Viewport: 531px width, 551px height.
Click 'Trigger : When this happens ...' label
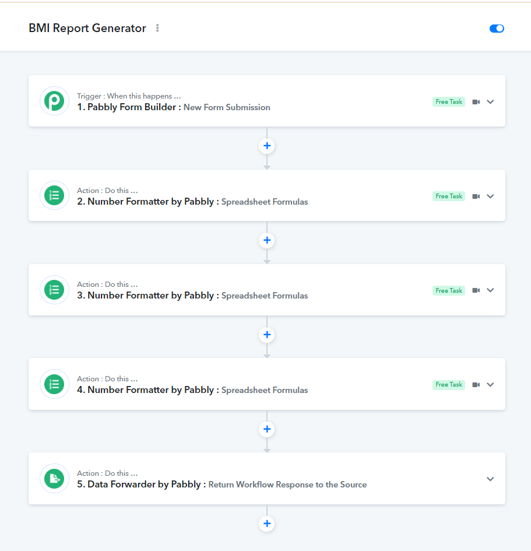129,96
